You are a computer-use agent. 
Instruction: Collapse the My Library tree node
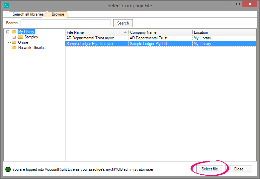point(8,32)
